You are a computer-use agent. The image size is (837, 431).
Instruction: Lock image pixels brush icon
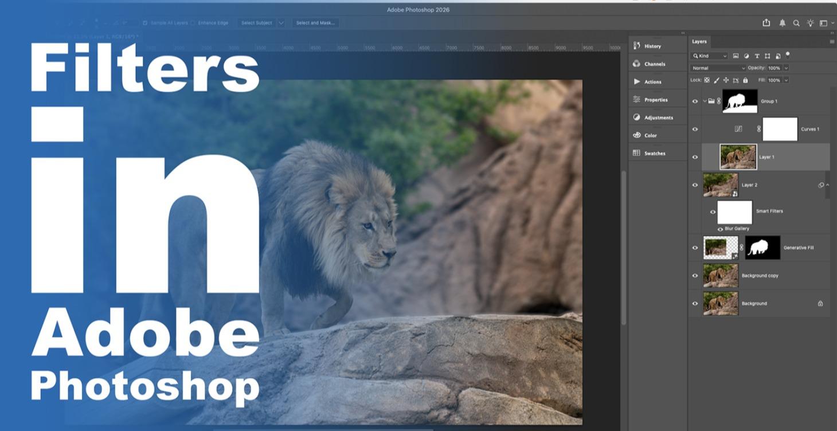[717, 80]
